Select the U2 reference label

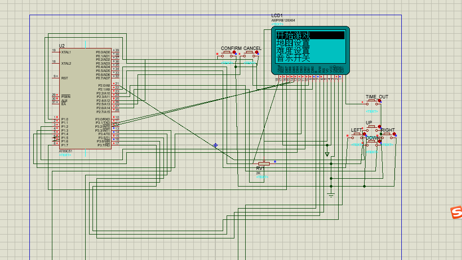62,46
